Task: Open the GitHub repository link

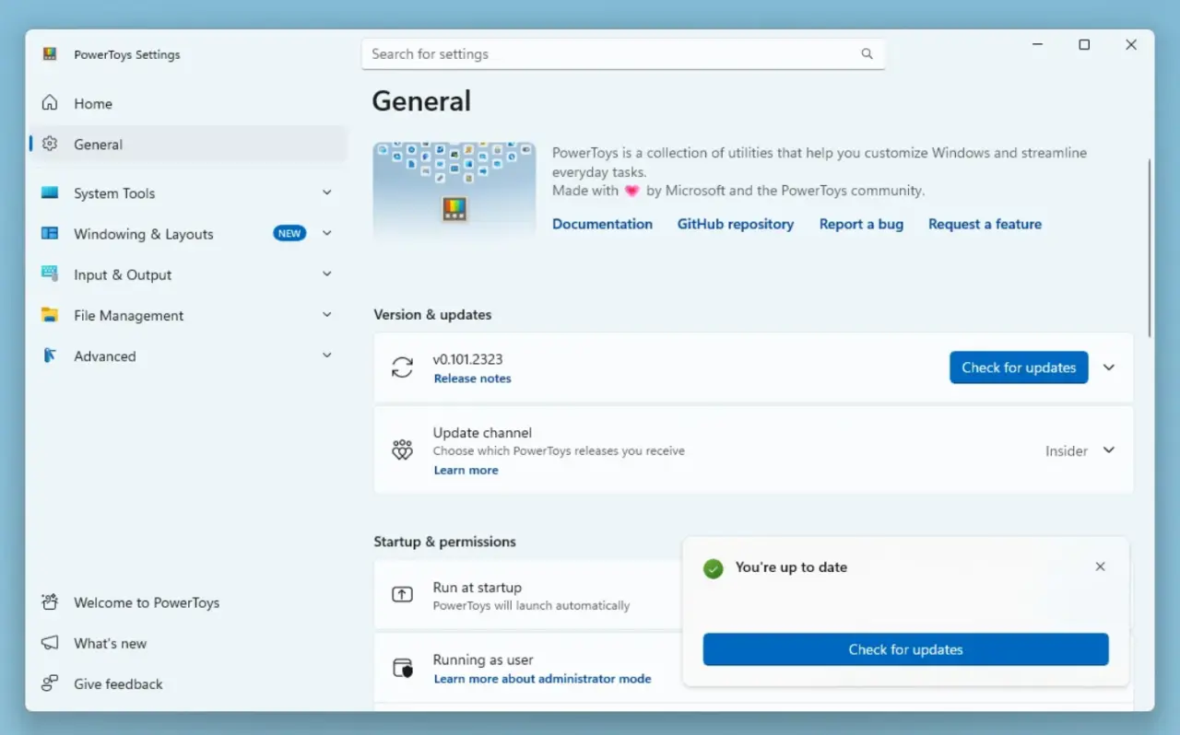Action: coord(736,224)
